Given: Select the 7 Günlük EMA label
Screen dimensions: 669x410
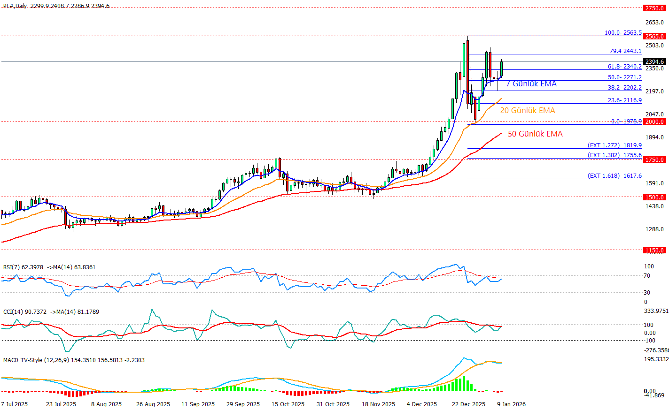Looking at the screenshot, I should click(x=531, y=84).
